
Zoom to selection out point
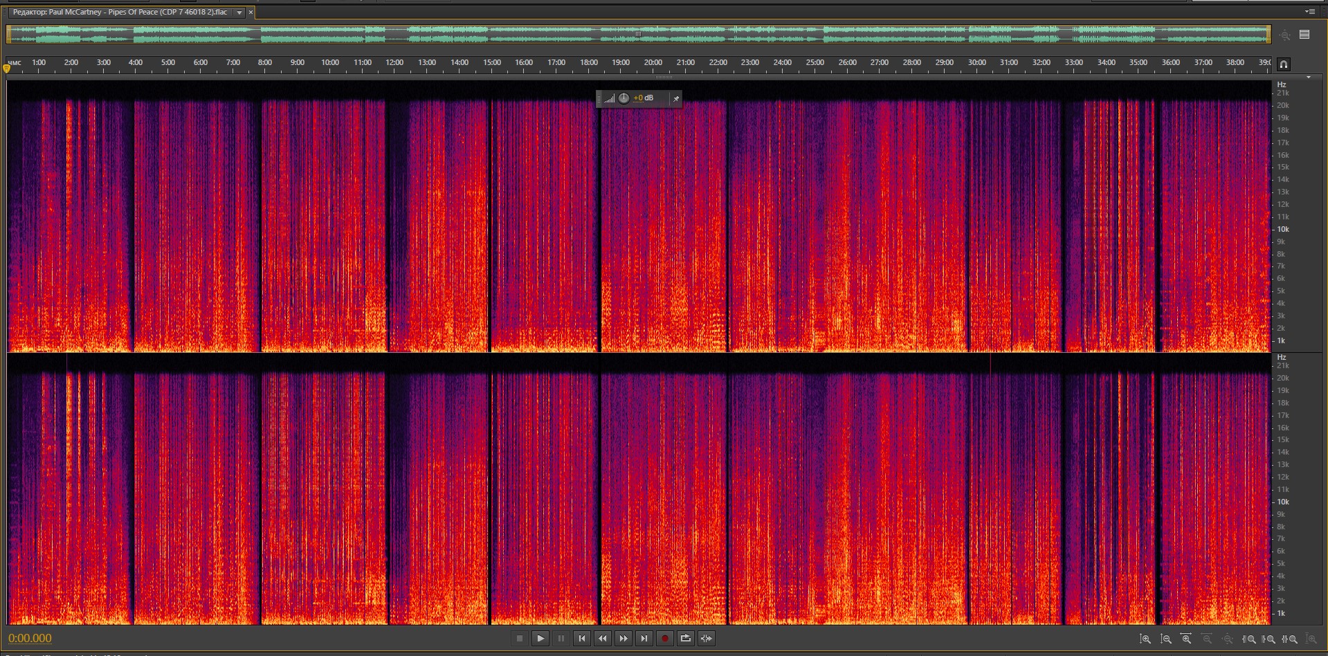1268,639
